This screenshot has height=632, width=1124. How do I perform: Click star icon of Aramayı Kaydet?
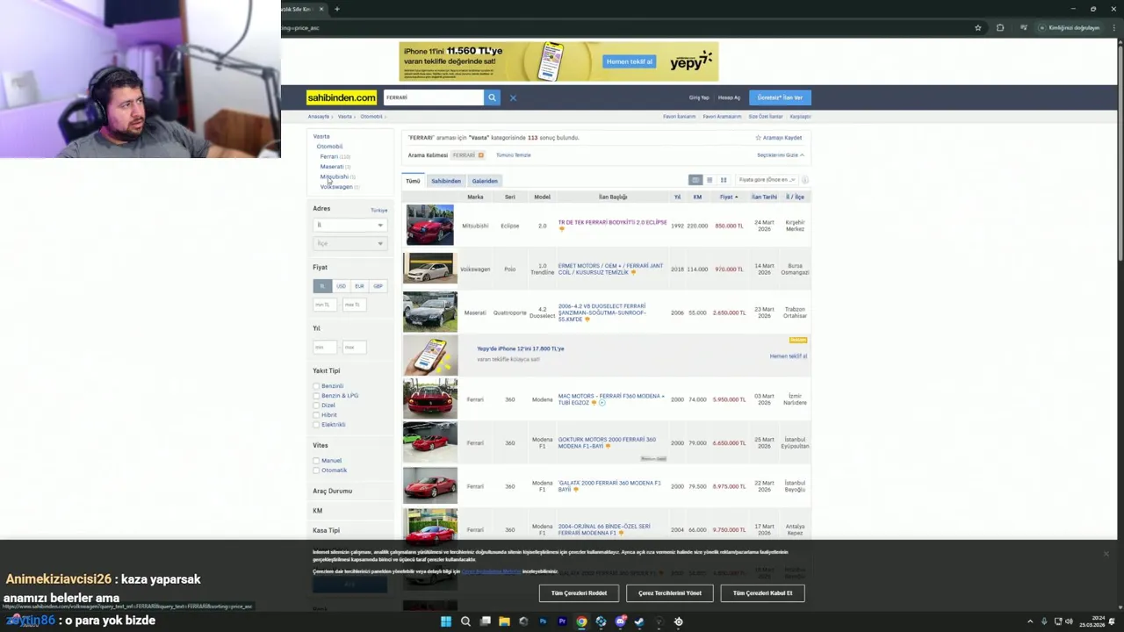pos(759,138)
